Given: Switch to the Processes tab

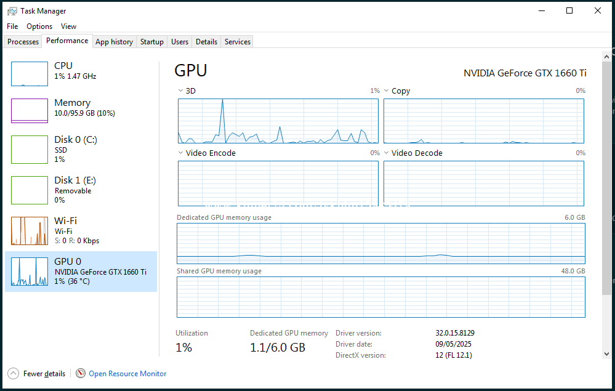Looking at the screenshot, I should [23, 42].
